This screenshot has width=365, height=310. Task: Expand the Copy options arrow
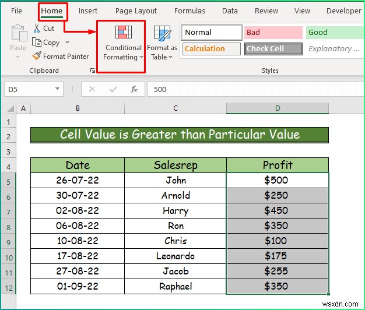[x=67, y=43]
